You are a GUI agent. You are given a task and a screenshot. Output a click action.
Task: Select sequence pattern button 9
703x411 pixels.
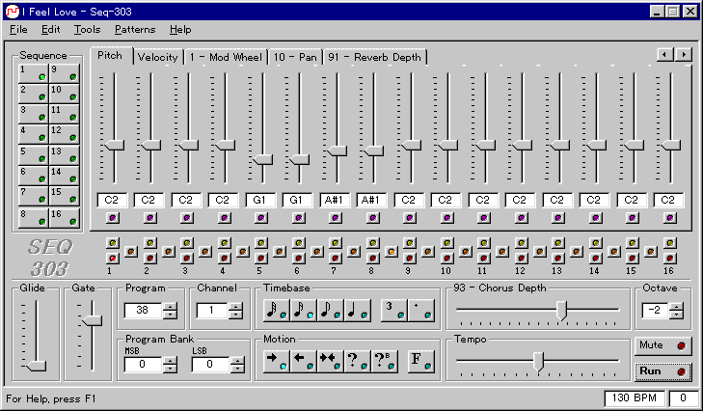[x=64, y=73]
